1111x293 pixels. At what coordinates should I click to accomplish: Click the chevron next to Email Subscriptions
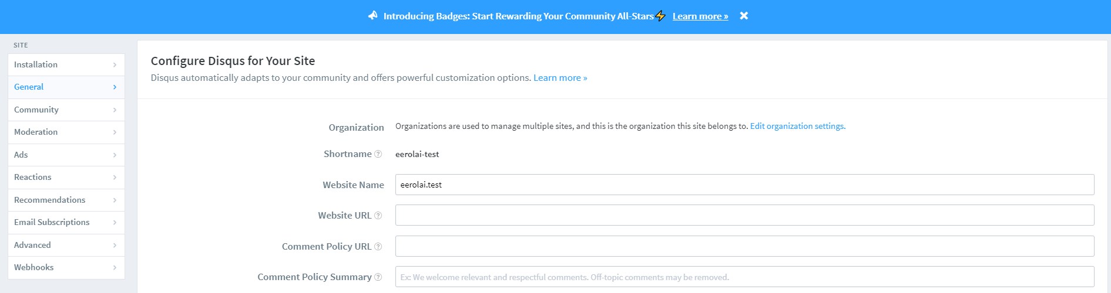[115, 223]
